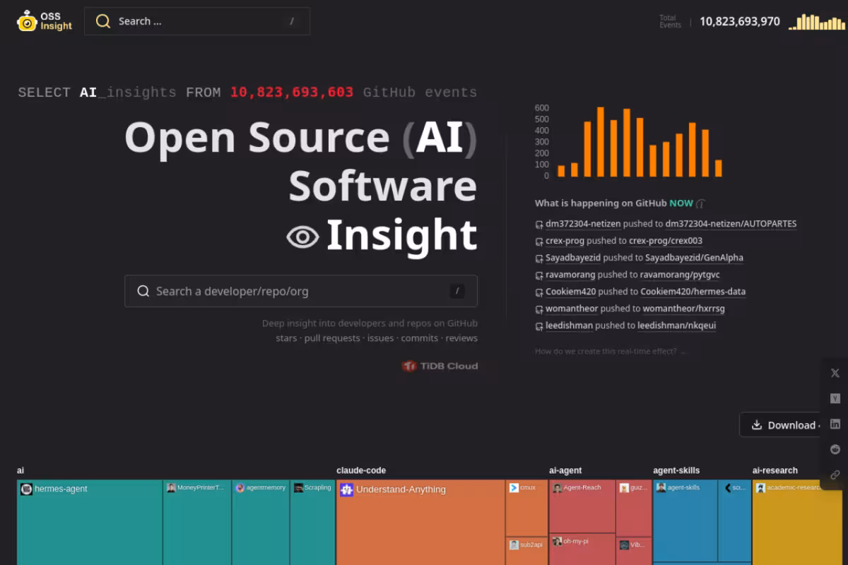Click the magnifier icon in main search box
The image size is (848, 565).
pos(143,291)
